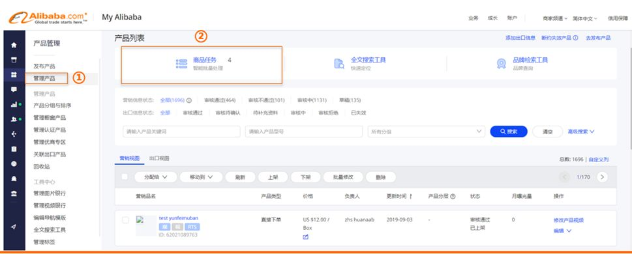Switch to the 营销视图 tab
Viewport: 632px width, 254px height.
[x=129, y=159]
